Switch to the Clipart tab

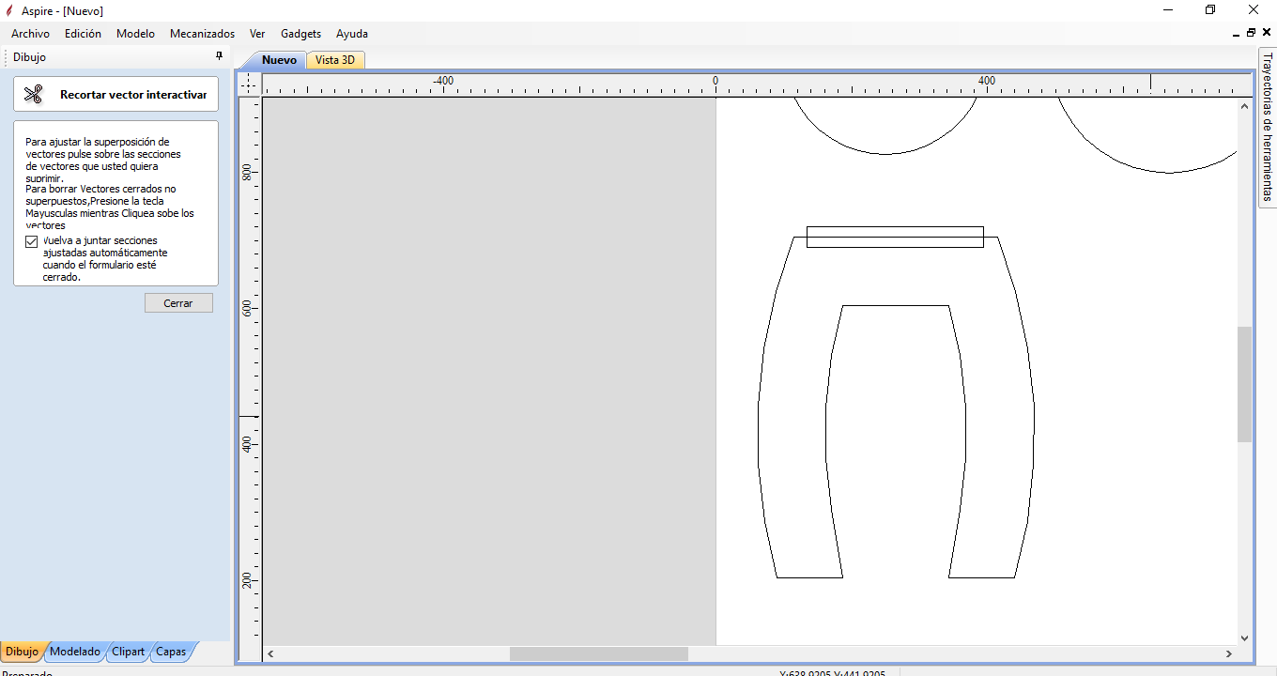click(x=129, y=652)
